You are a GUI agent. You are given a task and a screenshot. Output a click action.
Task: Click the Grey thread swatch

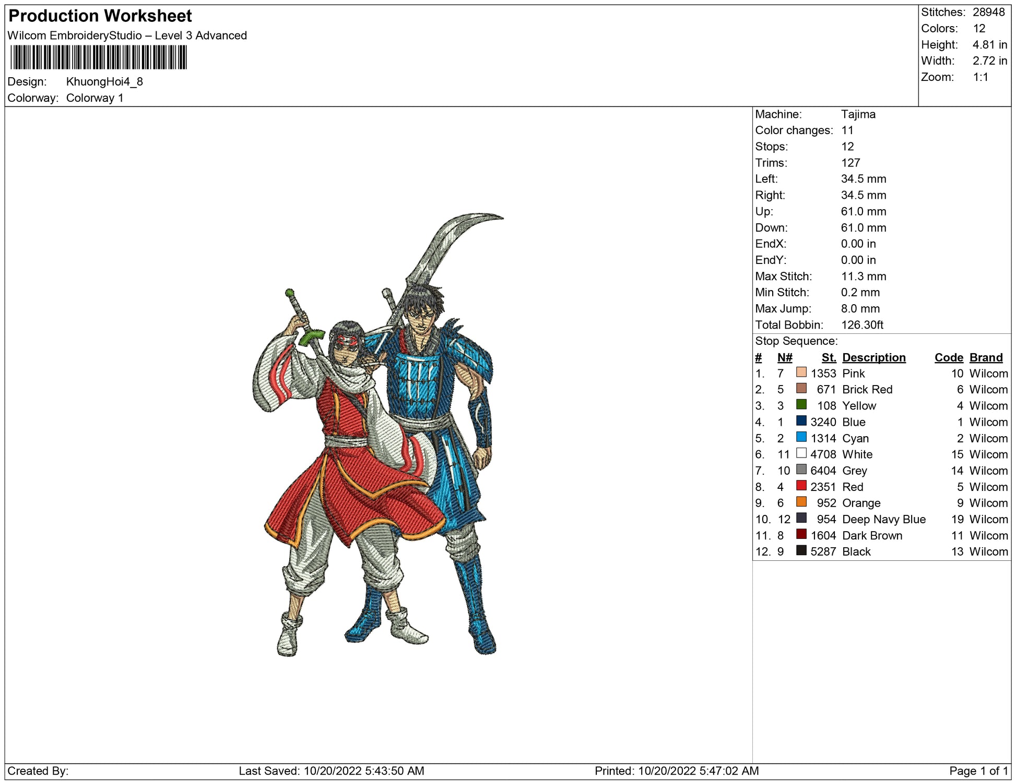click(x=801, y=470)
